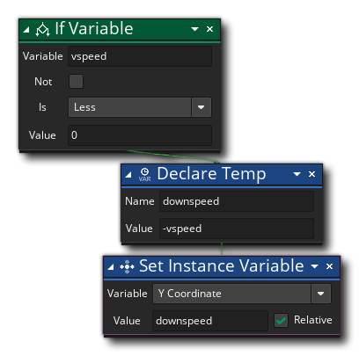
Task: Open the Set Instance Variable header menu arrow
Action: tap(314, 266)
